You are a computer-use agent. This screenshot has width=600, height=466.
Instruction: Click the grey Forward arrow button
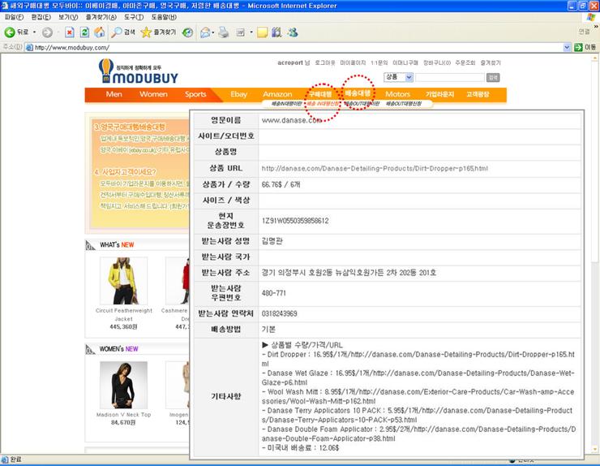click(47, 32)
